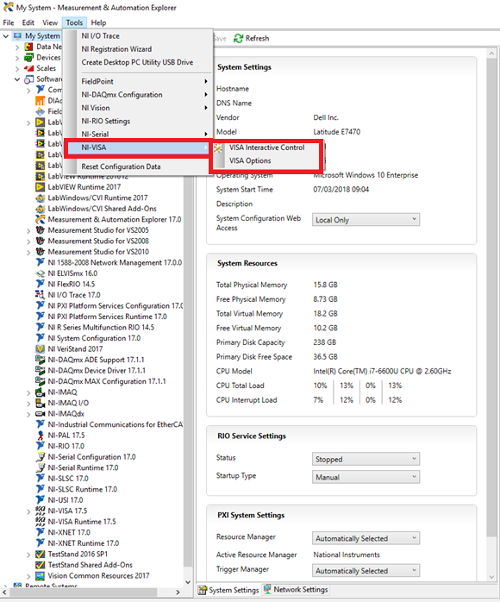Click the horizontal scrollbar right arrow
Viewport: 500px width, 602px height.
178,592
